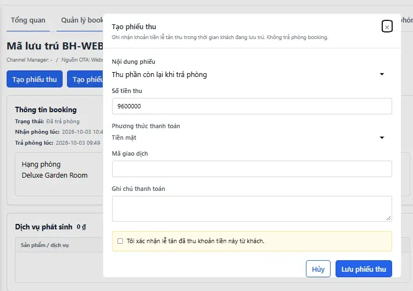Close the Tạo phiếu thu dialog
Screen dimensions: 413x291
(387, 26)
